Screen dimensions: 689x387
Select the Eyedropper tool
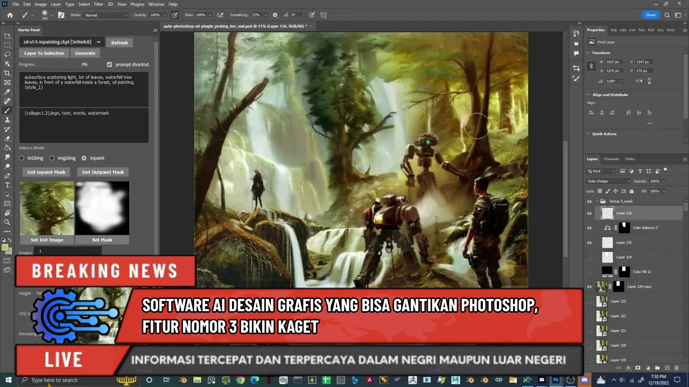[x=8, y=92]
